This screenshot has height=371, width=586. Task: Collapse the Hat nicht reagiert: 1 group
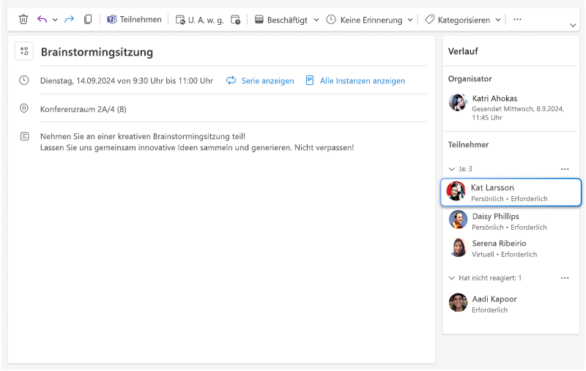point(451,278)
